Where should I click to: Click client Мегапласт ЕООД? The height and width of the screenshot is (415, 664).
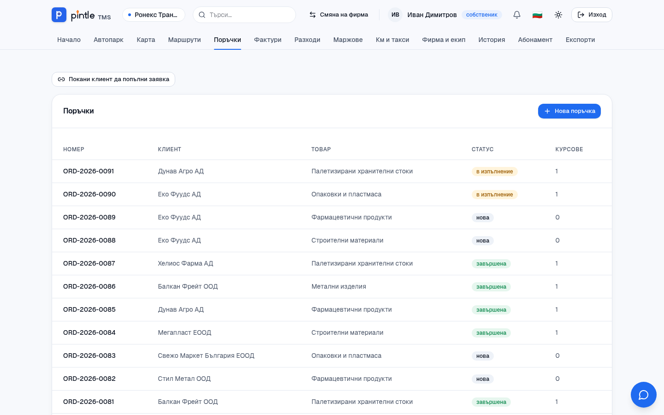(x=184, y=332)
